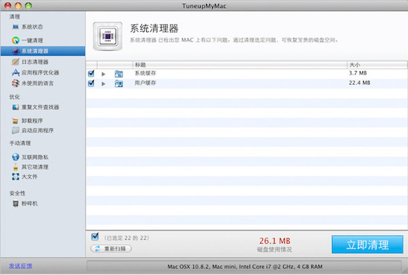Image resolution: width=408 pixels, height=275 pixels.
Task: Click the Mac OSX 10.8.2 status bar text
Action: point(245,266)
